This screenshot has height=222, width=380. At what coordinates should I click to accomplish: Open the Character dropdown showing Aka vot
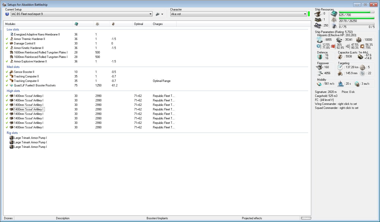point(239,14)
